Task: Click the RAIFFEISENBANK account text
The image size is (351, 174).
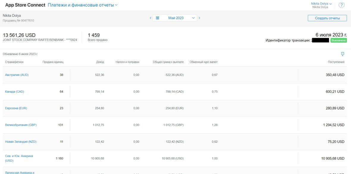Action: 40,40
